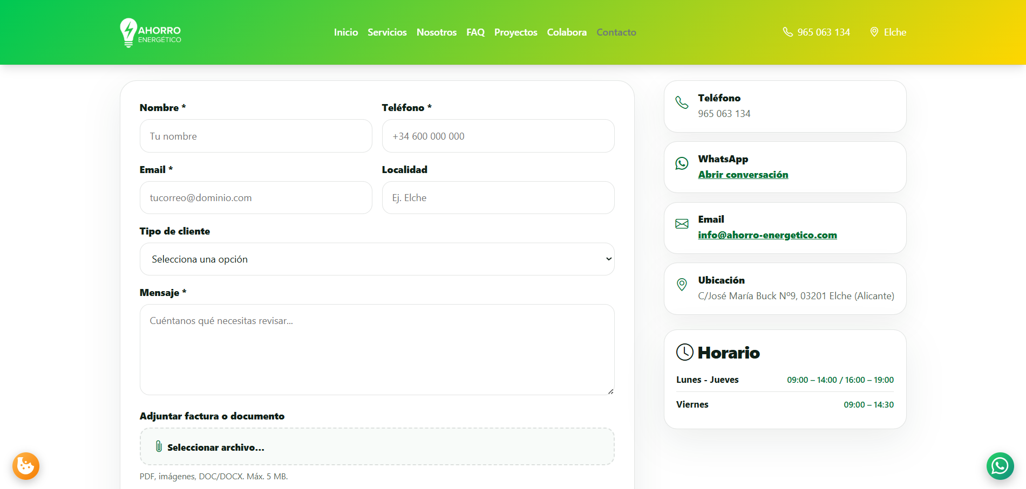Click the 965 063 134 number in Teléfono card
This screenshot has height=489, width=1026.
(x=724, y=114)
